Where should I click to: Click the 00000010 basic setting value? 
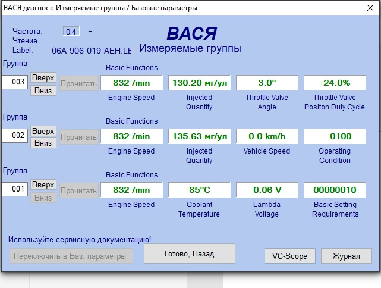click(335, 190)
